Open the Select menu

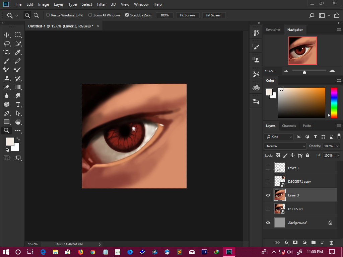87,4
